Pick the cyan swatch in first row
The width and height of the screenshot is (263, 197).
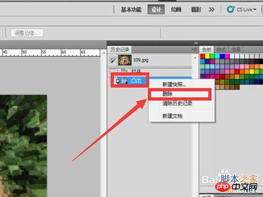[217, 56]
